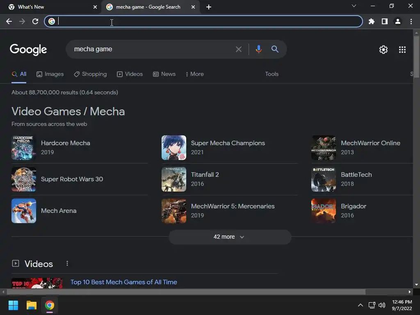Open Google quick settings gear
Viewport: 420px width, 315px height.
(383, 50)
